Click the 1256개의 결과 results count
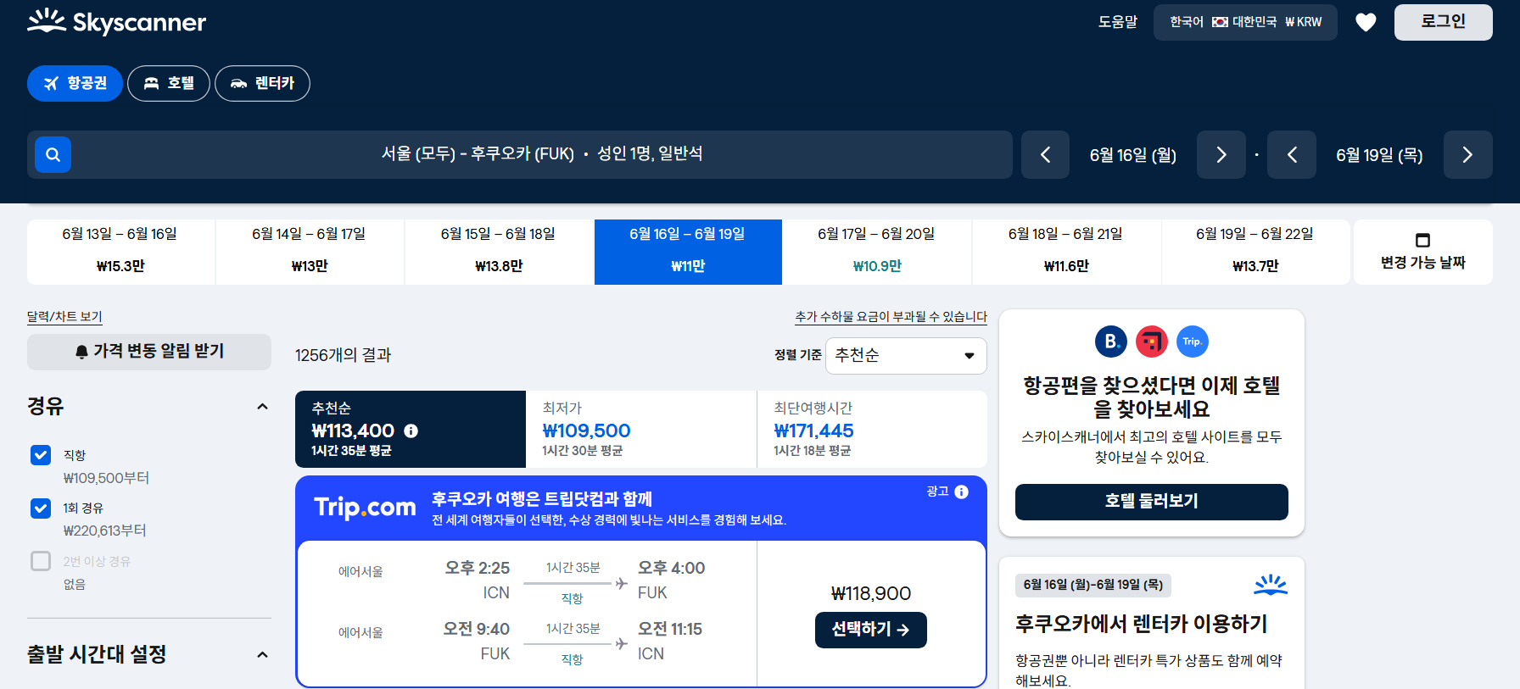The width and height of the screenshot is (1520, 689). click(343, 355)
